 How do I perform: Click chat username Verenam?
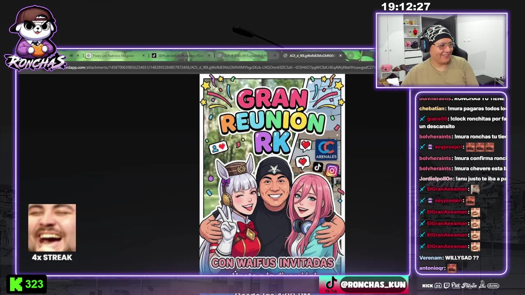tap(431, 258)
